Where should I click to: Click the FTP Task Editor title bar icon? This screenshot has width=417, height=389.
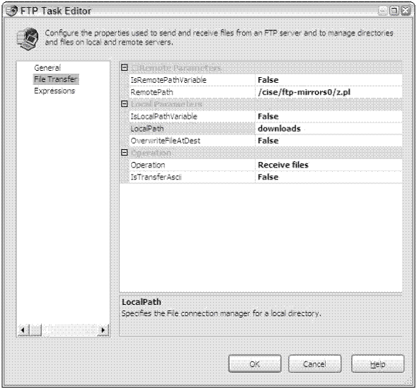tap(12, 11)
